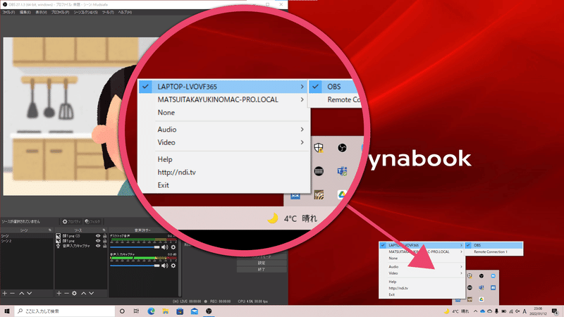This screenshot has width=564, height=317.
Task: Adjust the mic capture volume slider
Action: (x=135, y=266)
